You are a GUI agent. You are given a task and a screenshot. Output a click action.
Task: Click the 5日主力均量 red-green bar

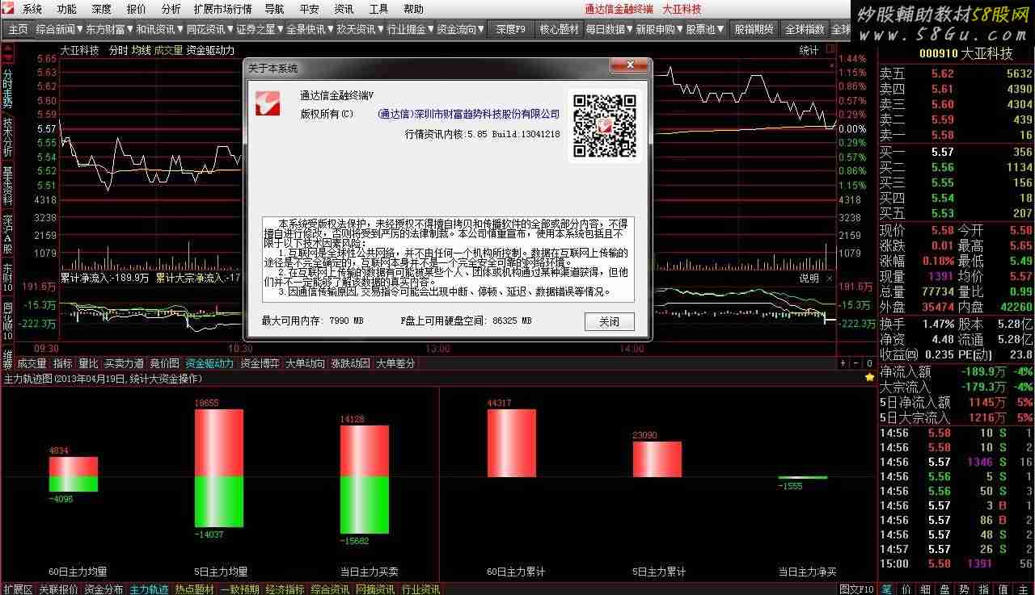click(218, 468)
